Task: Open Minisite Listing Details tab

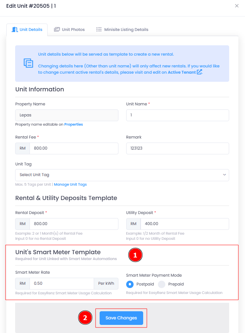Action: (122, 29)
